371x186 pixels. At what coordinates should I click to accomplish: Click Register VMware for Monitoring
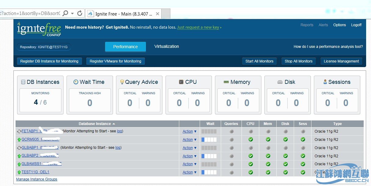point(115,61)
